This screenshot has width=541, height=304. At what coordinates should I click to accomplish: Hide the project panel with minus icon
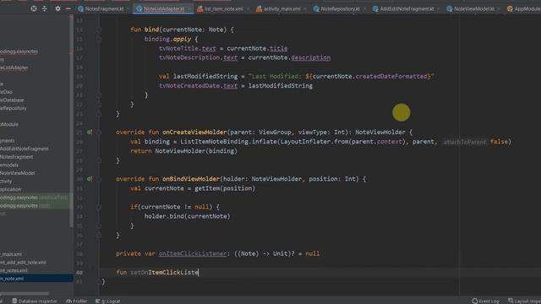(68, 8)
